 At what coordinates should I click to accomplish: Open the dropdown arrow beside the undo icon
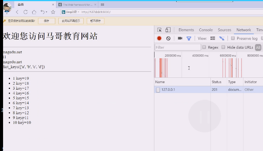point(46,12)
